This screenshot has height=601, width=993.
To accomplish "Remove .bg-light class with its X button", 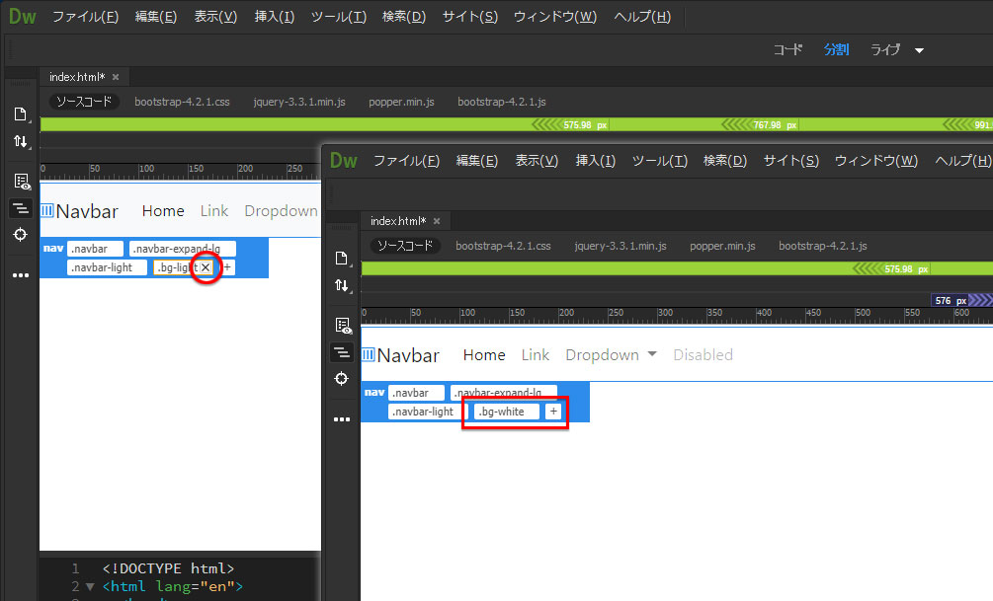I will point(206,267).
